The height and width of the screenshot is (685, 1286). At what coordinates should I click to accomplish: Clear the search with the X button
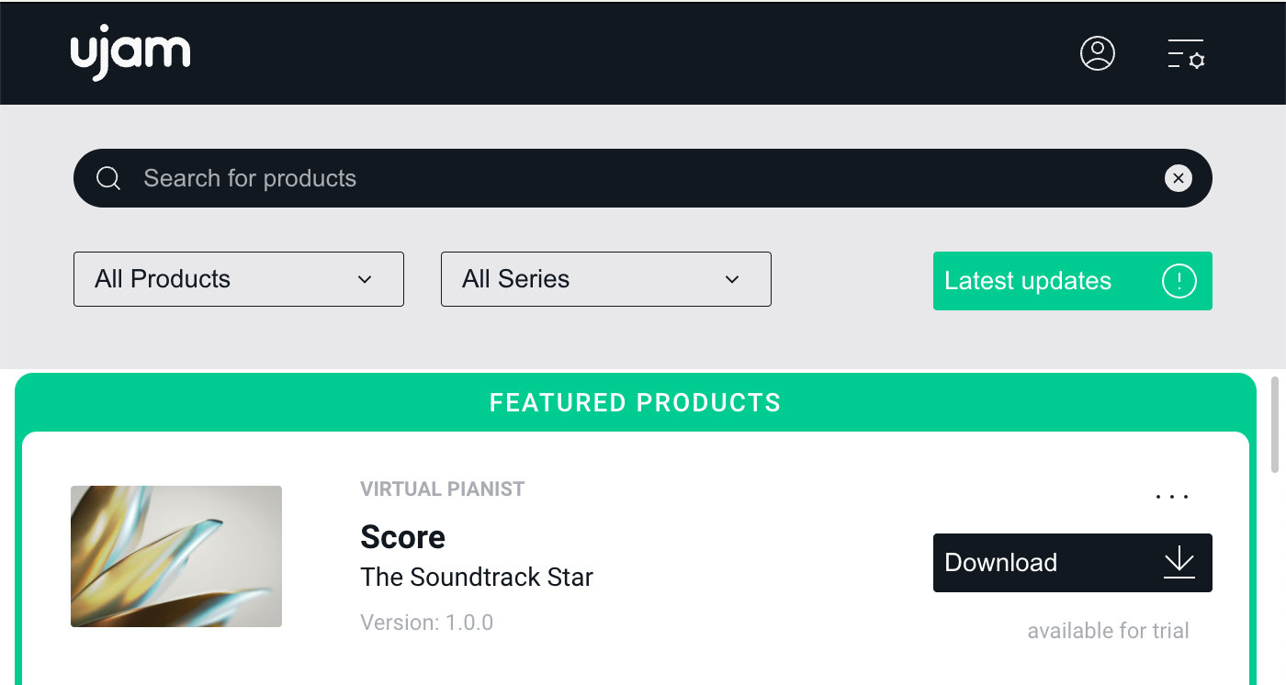tap(1178, 178)
